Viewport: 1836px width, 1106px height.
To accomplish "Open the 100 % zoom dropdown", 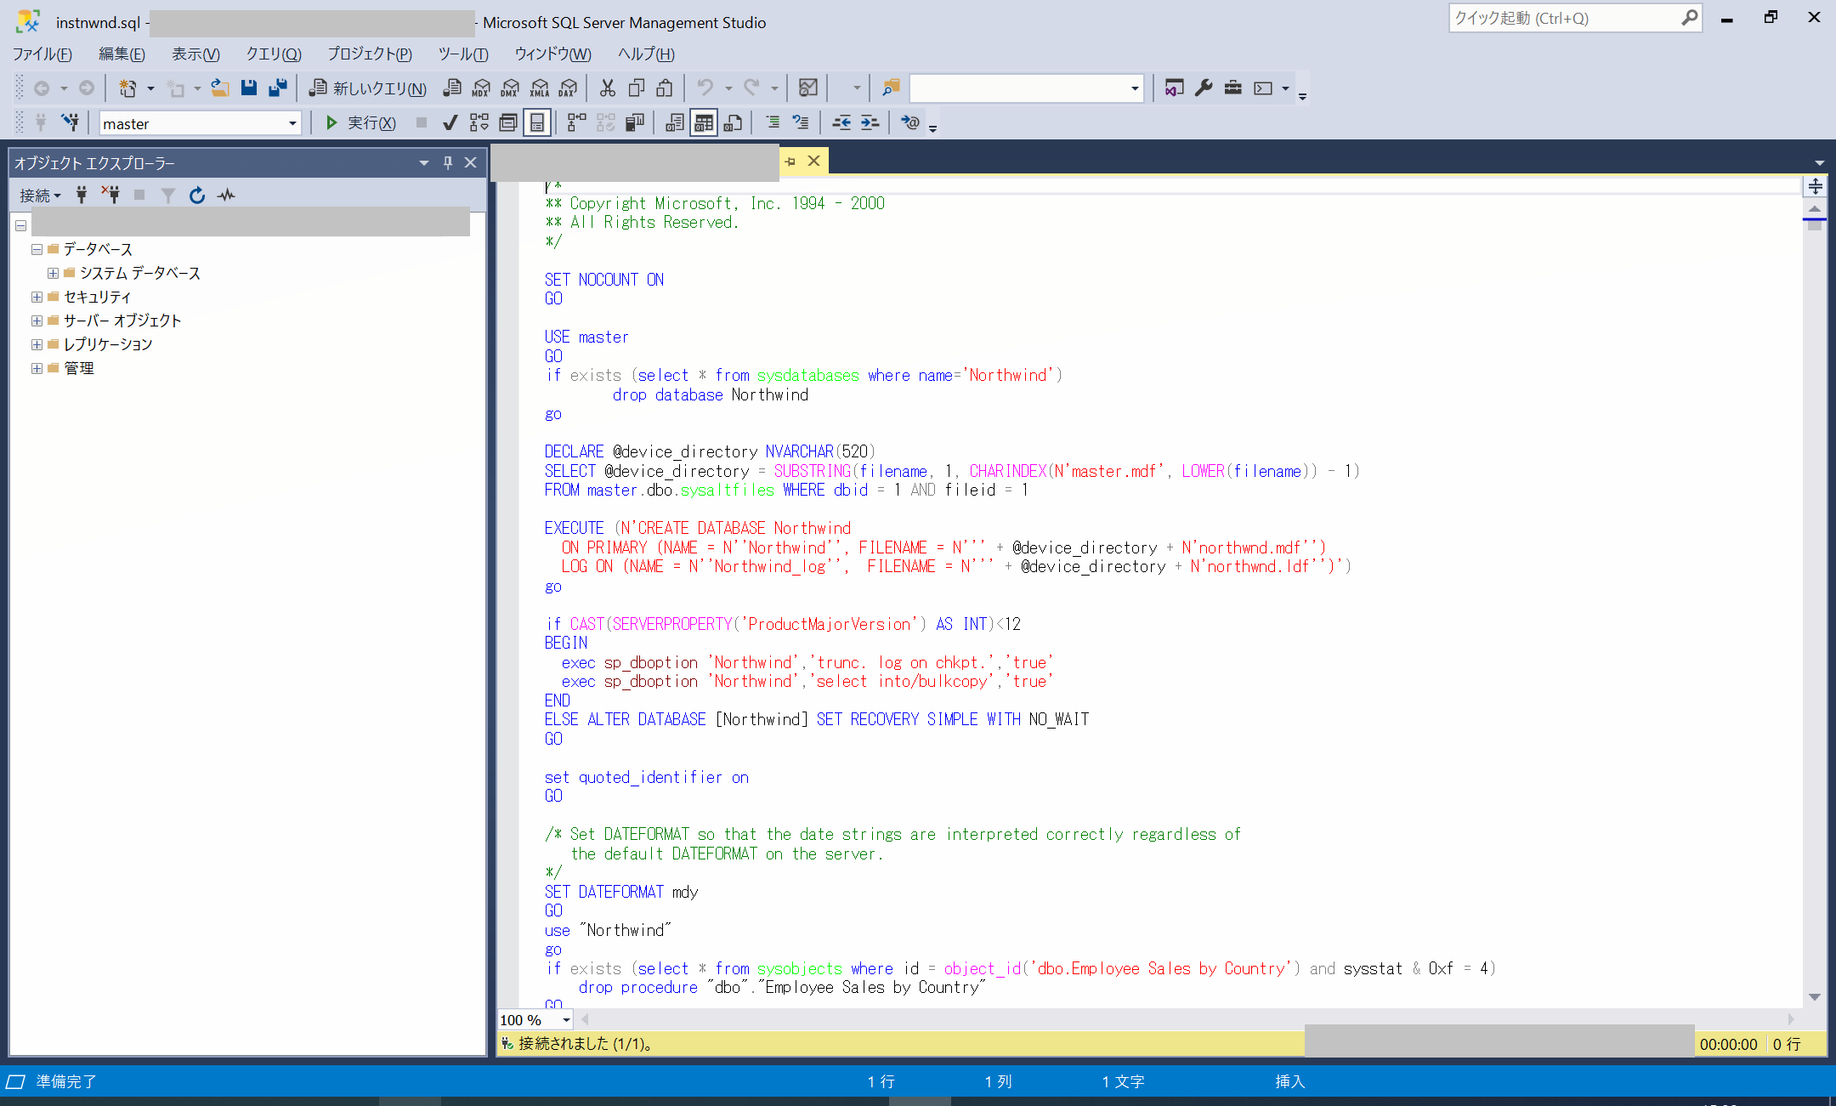I will pos(566,1020).
